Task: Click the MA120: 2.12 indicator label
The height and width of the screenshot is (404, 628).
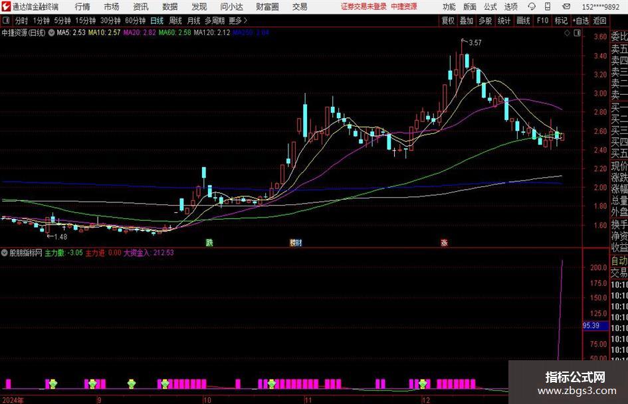Action: (212, 33)
